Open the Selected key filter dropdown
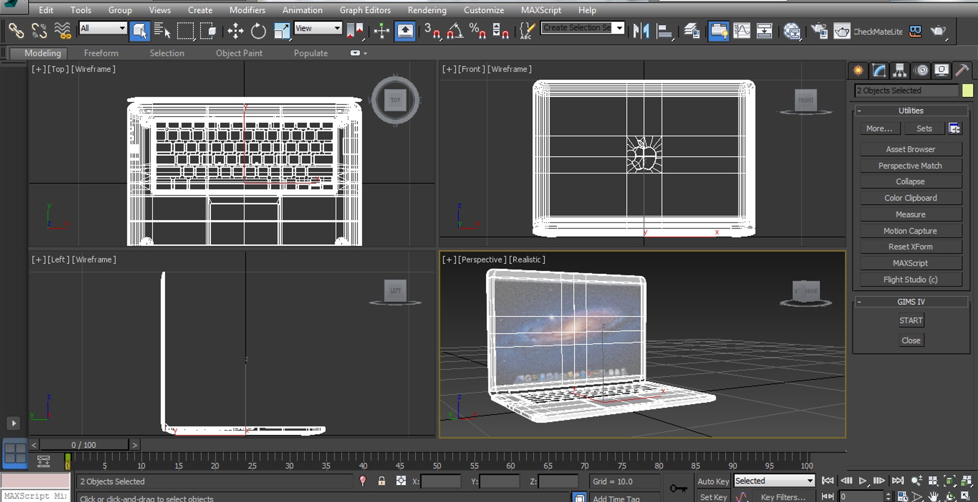 (x=774, y=481)
